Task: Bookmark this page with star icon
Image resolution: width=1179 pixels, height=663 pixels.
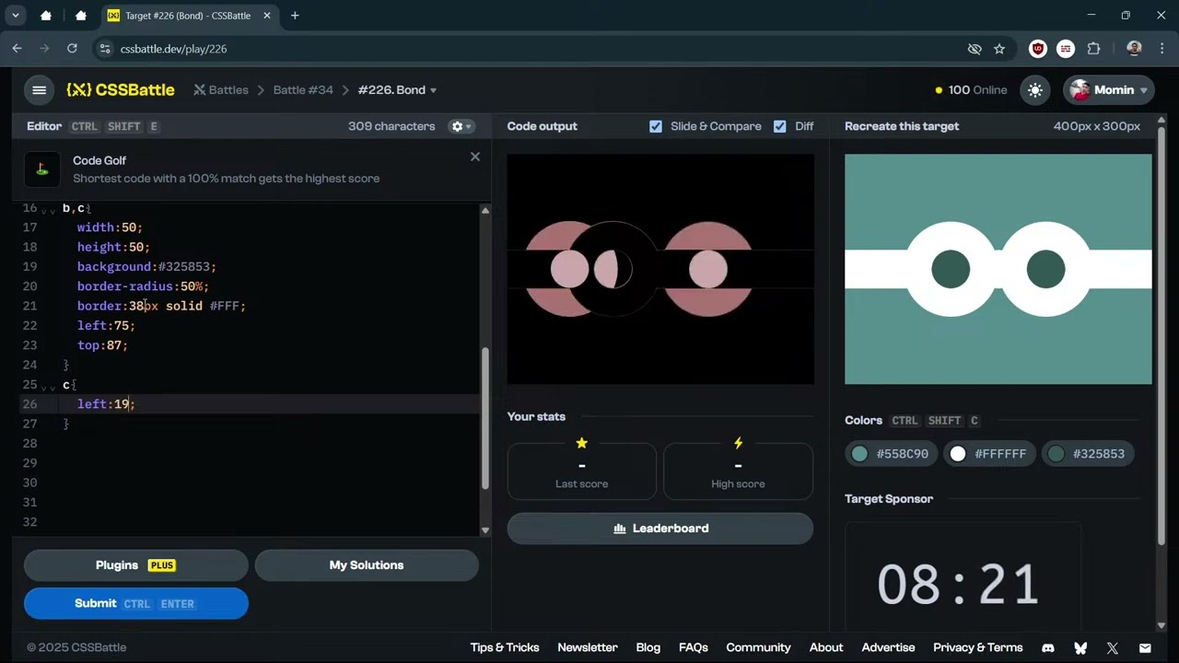Action: point(999,49)
